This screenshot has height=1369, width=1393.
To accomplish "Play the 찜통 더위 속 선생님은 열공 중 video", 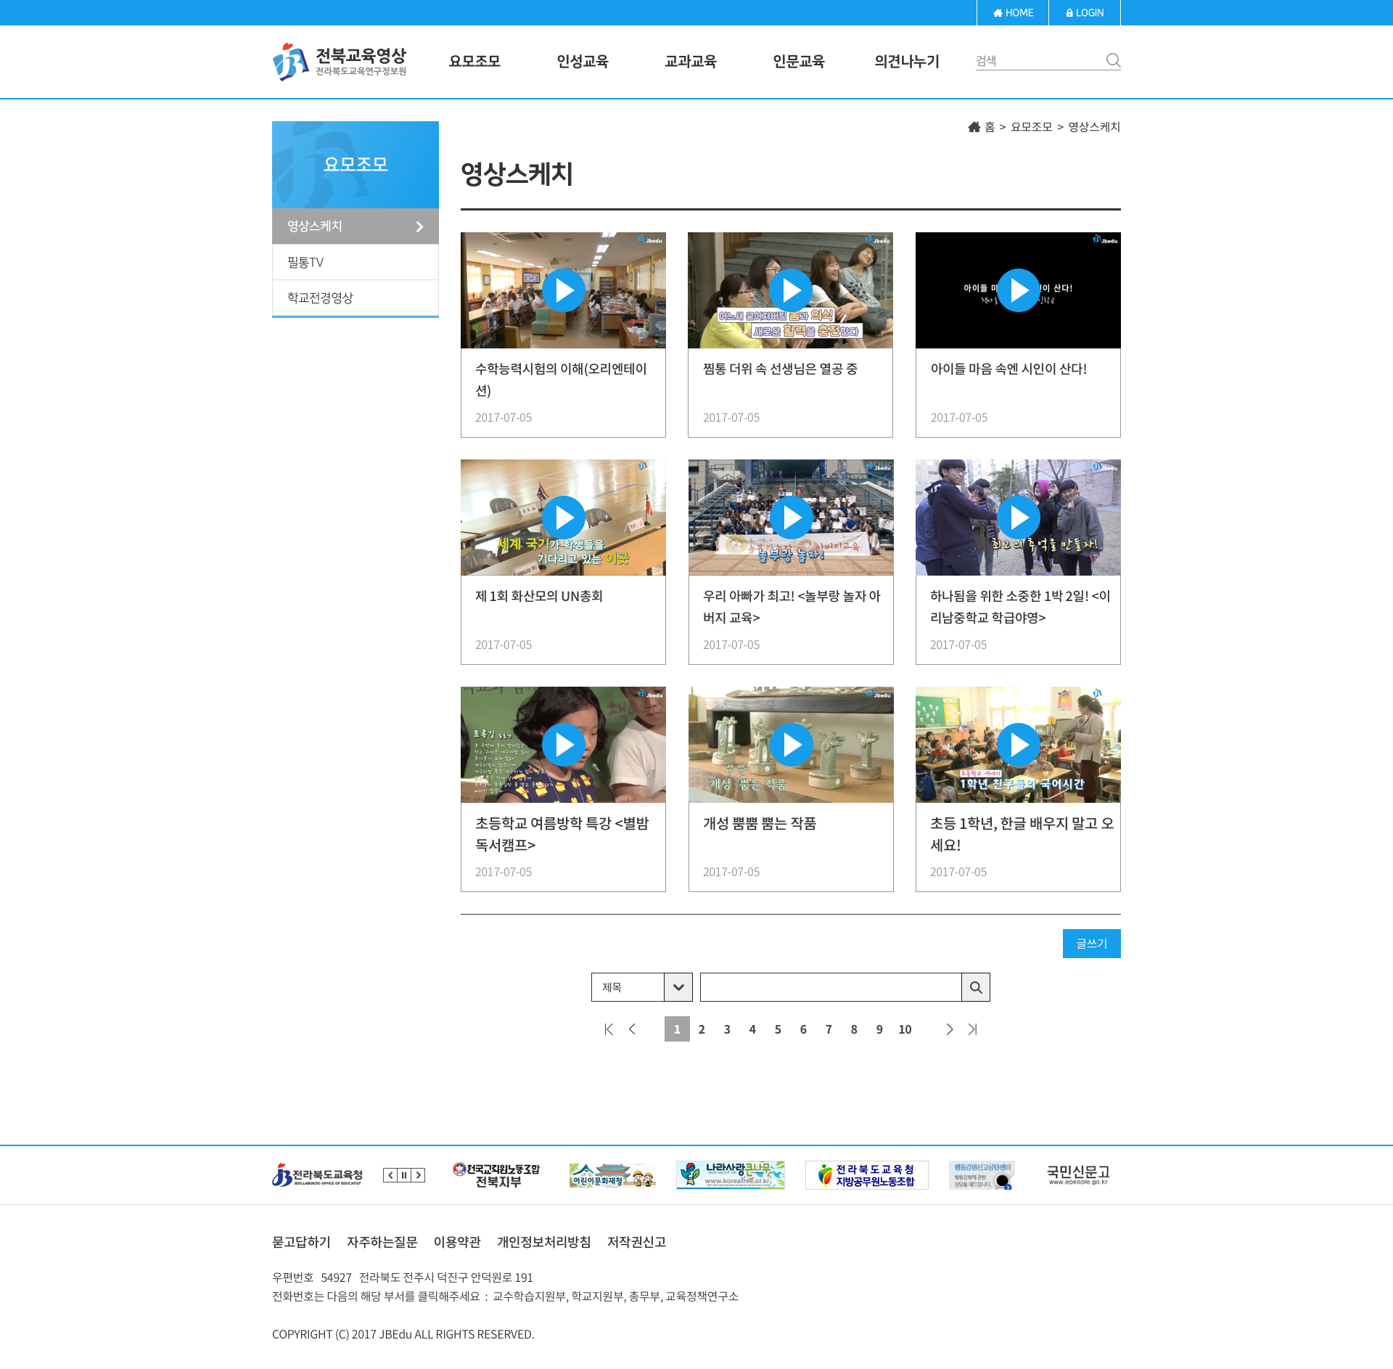I will click(791, 290).
